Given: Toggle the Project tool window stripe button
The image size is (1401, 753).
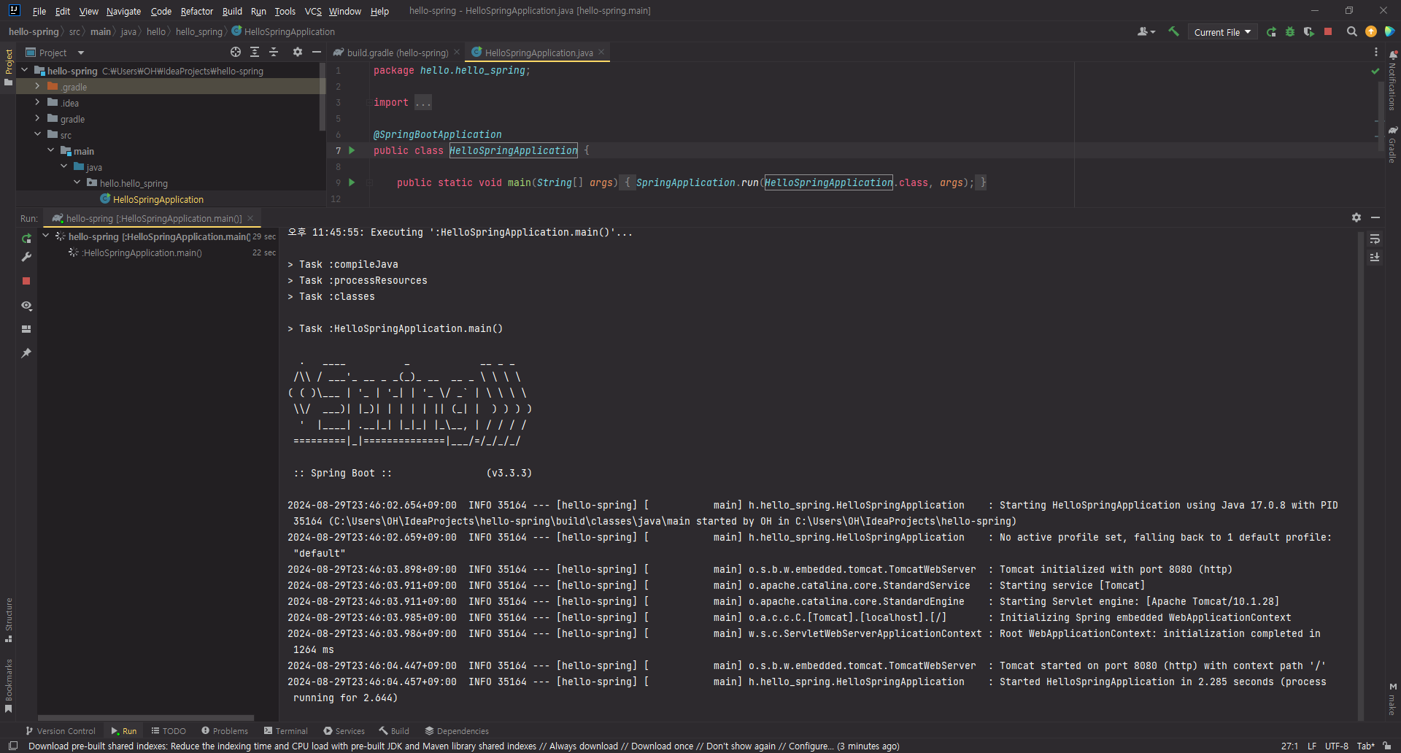Looking at the screenshot, I should click(x=8, y=67).
